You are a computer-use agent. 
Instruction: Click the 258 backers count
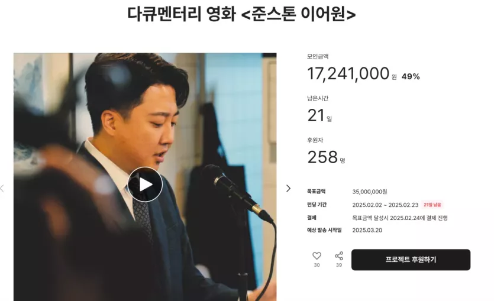click(x=322, y=157)
